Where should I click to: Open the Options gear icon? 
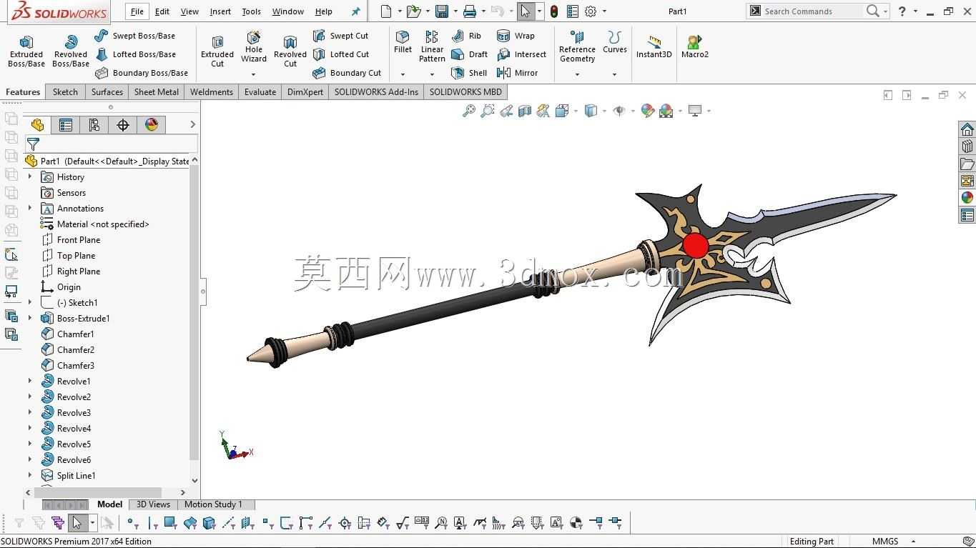(x=591, y=11)
